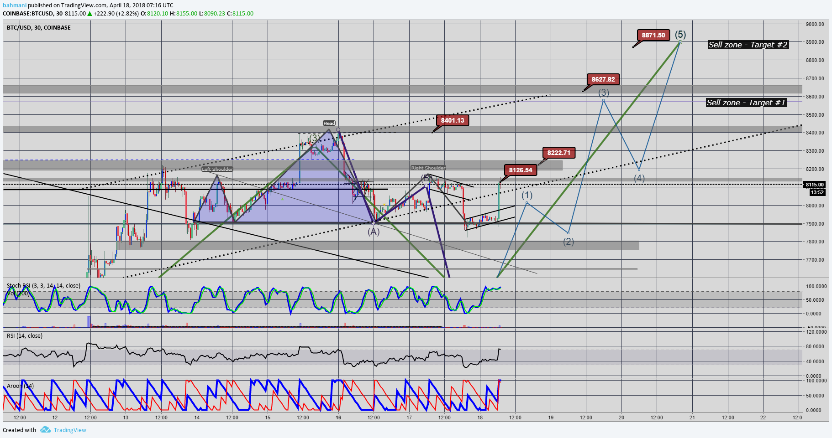Select the 8871.50 price label
This screenshot has height=438, width=832.
(653, 35)
